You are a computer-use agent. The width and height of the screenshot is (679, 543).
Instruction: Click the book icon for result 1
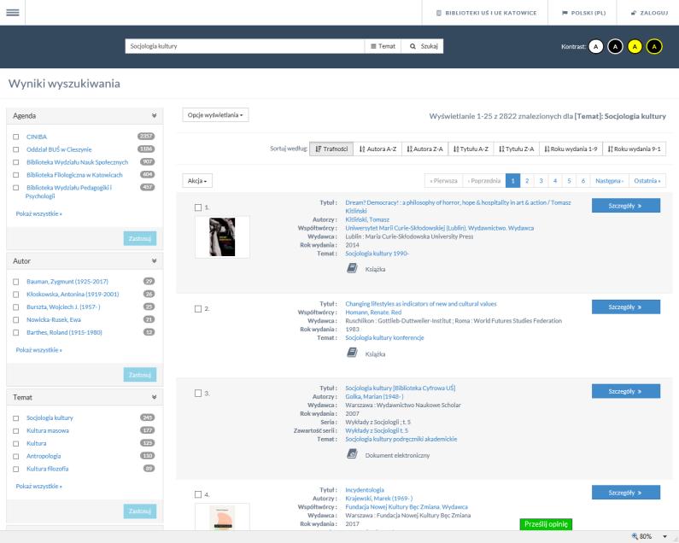[352, 268]
